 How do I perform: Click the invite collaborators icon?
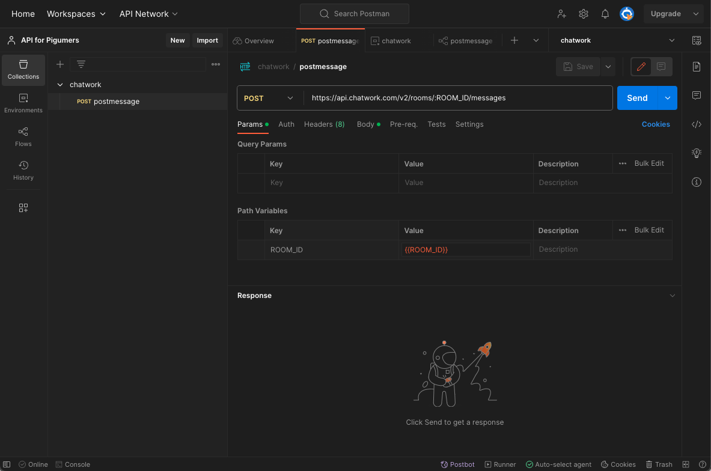[561, 14]
